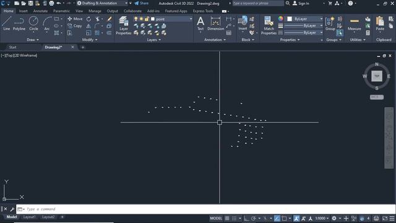Viewport: 396px width, 223px height.
Task: Expand the Utilities panel
Action: pyautogui.click(x=358, y=40)
